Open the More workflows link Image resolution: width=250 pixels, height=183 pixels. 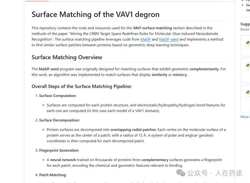[245, 117]
